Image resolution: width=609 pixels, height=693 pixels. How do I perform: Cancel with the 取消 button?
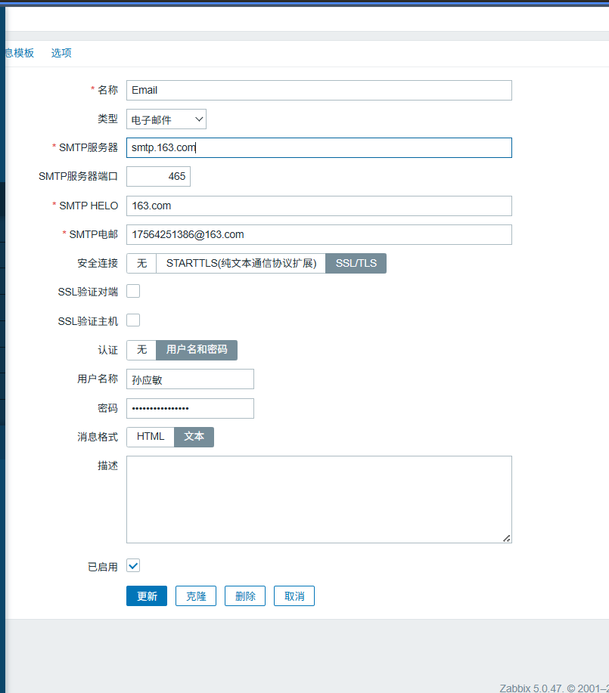click(x=294, y=596)
